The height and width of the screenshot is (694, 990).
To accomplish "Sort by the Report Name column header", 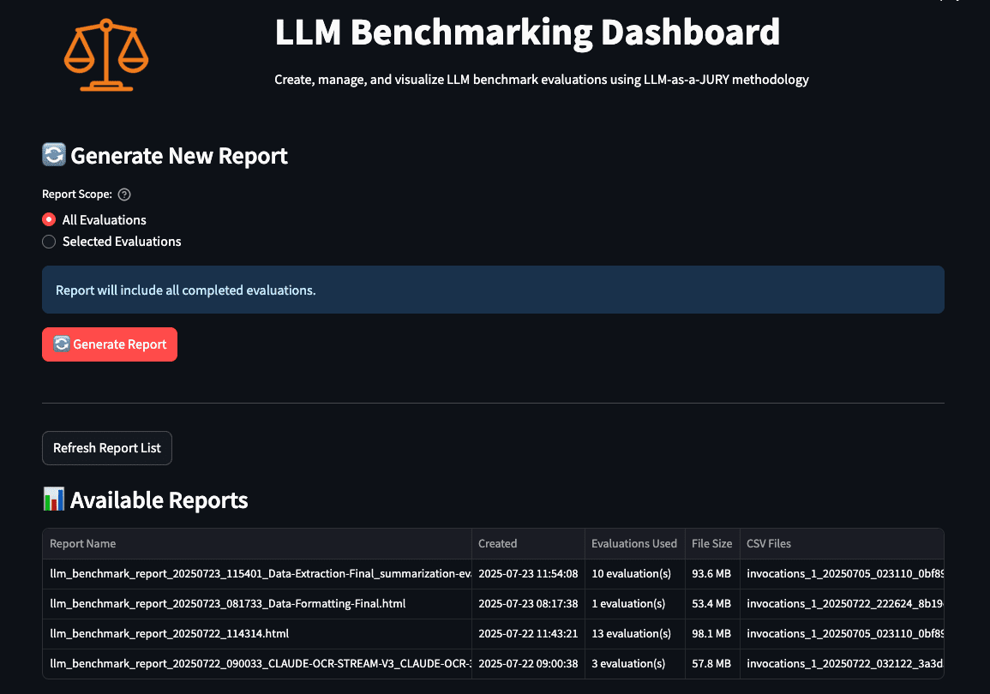I will click(83, 543).
